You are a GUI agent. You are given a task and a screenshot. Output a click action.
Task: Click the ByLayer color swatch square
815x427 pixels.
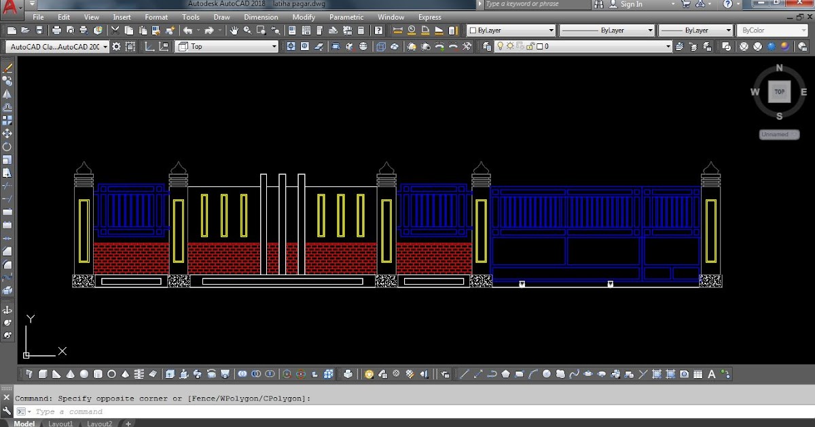tap(473, 30)
